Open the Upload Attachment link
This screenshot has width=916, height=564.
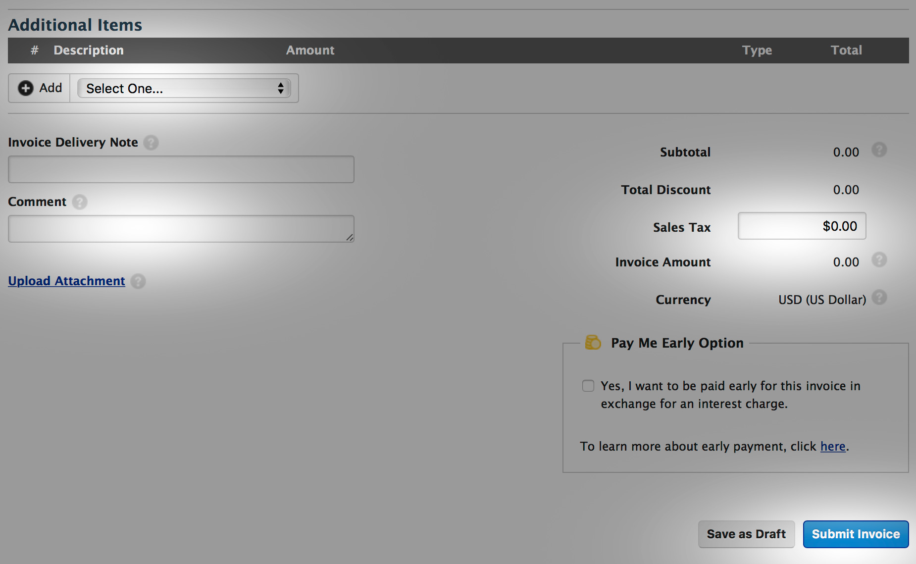(66, 281)
